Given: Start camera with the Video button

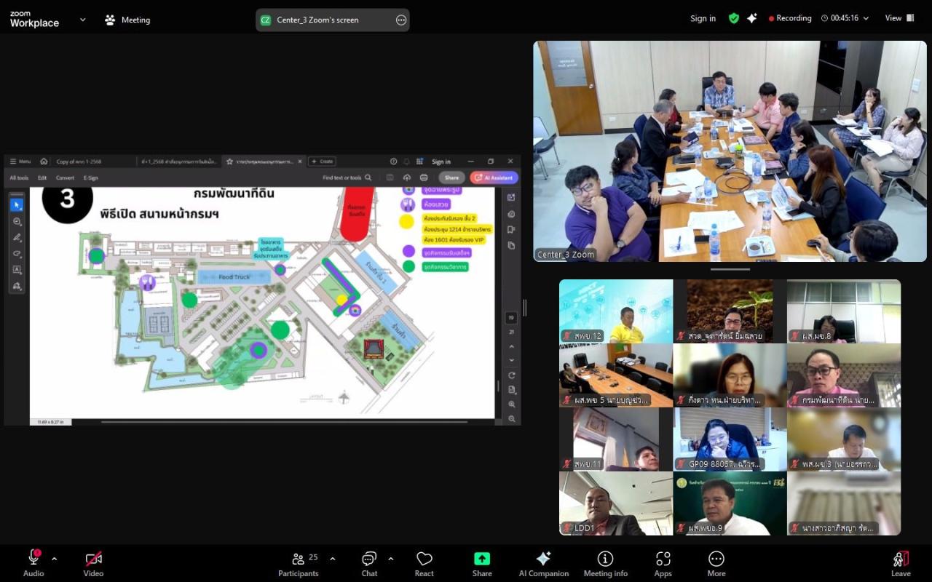Looking at the screenshot, I should (x=93, y=564).
